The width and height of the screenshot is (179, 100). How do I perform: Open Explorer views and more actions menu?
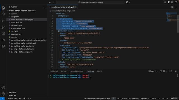coord(44,7)
